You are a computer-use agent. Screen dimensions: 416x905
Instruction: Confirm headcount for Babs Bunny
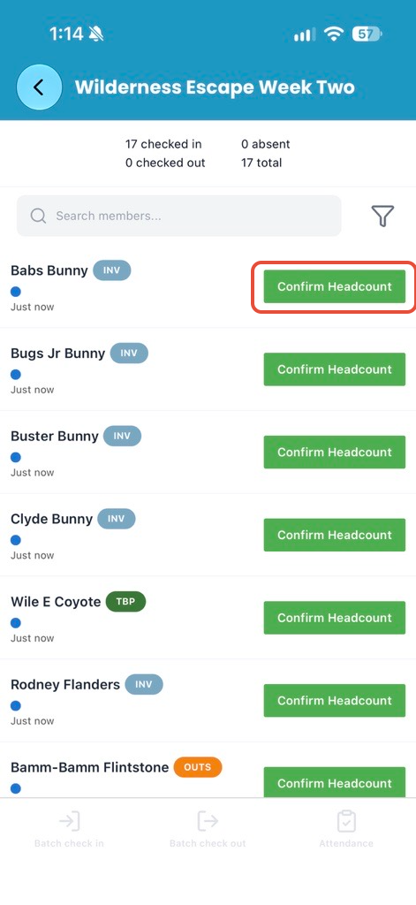coord(335,286)
